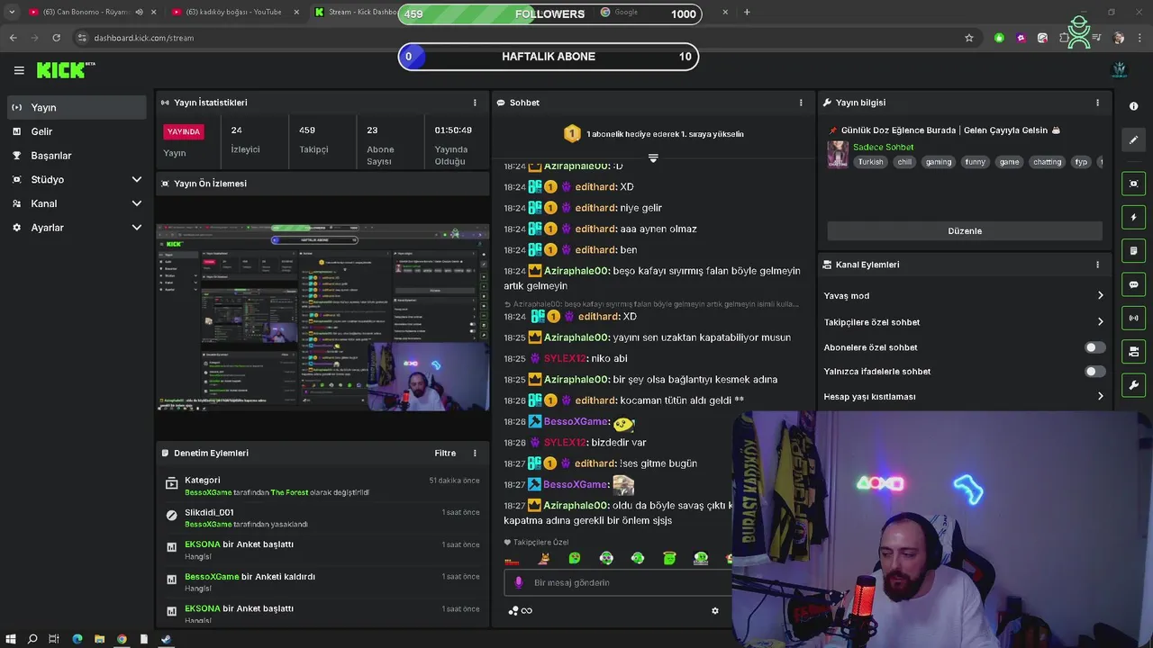Viewport: 1153px width, 648px height.
Task: Click username Aziraphale00 in yayını sen uzaktan message
Action: [576, 337]
